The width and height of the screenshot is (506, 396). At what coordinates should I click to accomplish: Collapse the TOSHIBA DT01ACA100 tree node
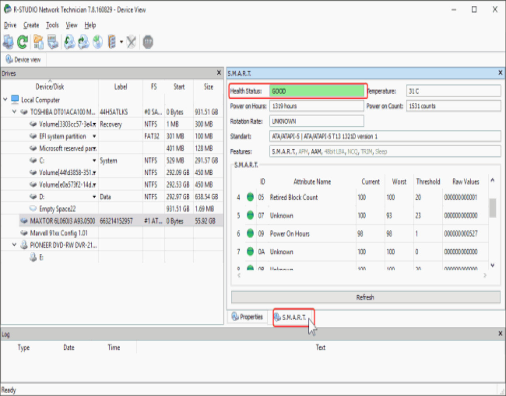point(14,111)
